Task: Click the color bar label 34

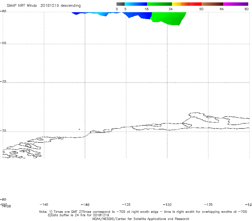Action: tap(171, 9)
